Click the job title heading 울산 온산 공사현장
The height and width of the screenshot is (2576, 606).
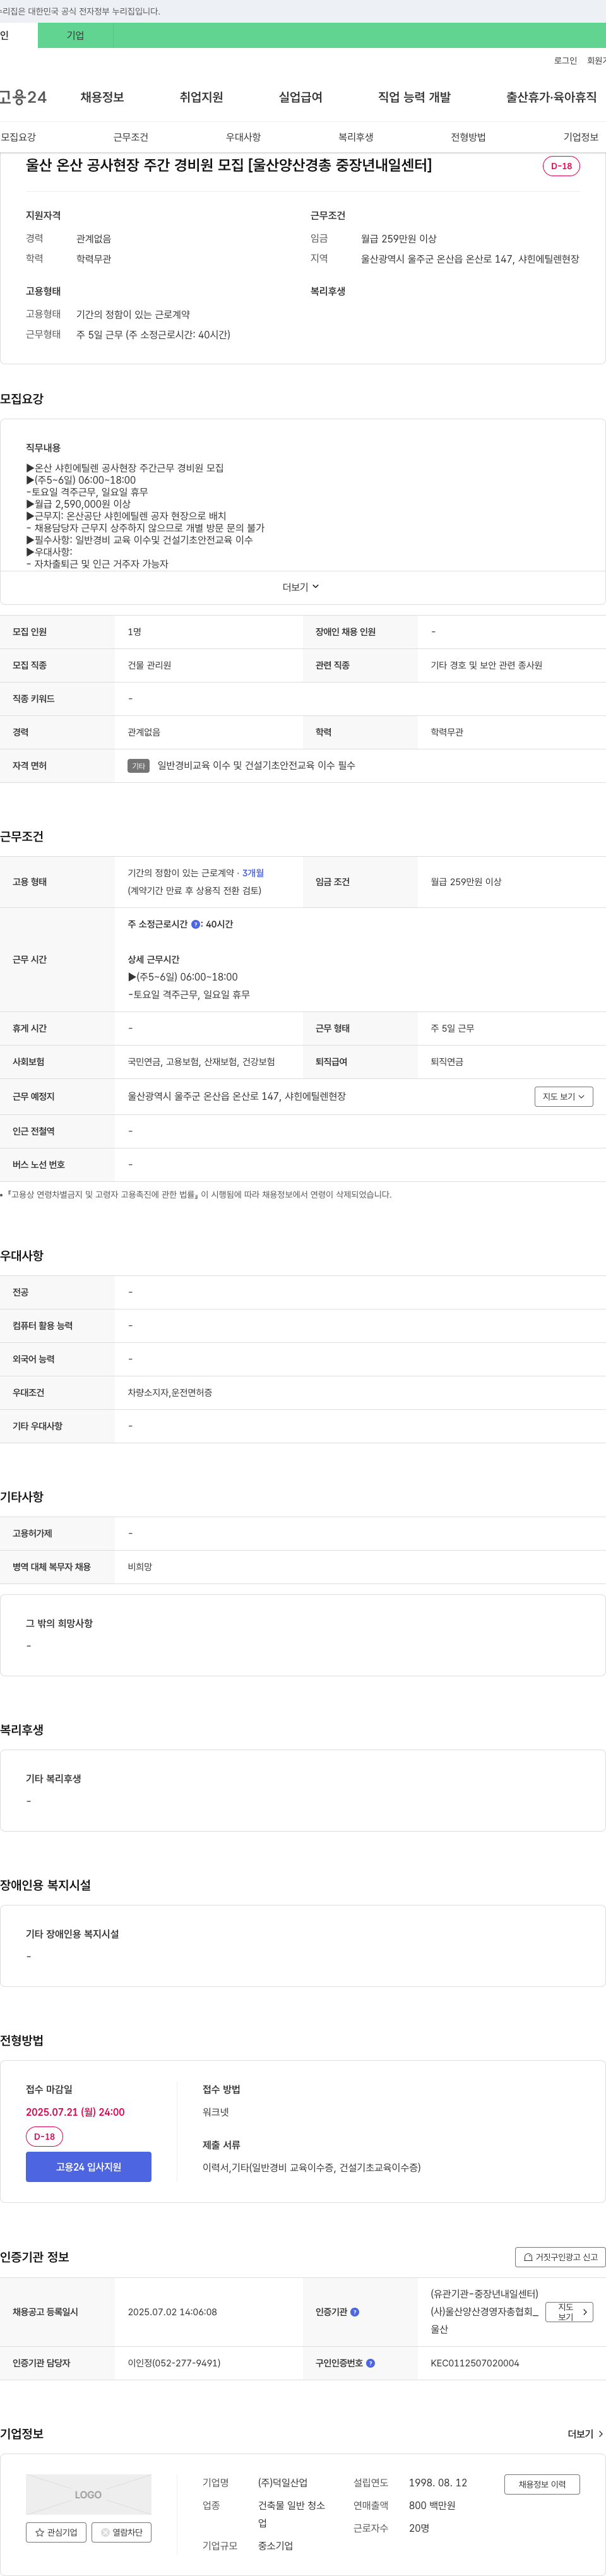coord(229,165)
